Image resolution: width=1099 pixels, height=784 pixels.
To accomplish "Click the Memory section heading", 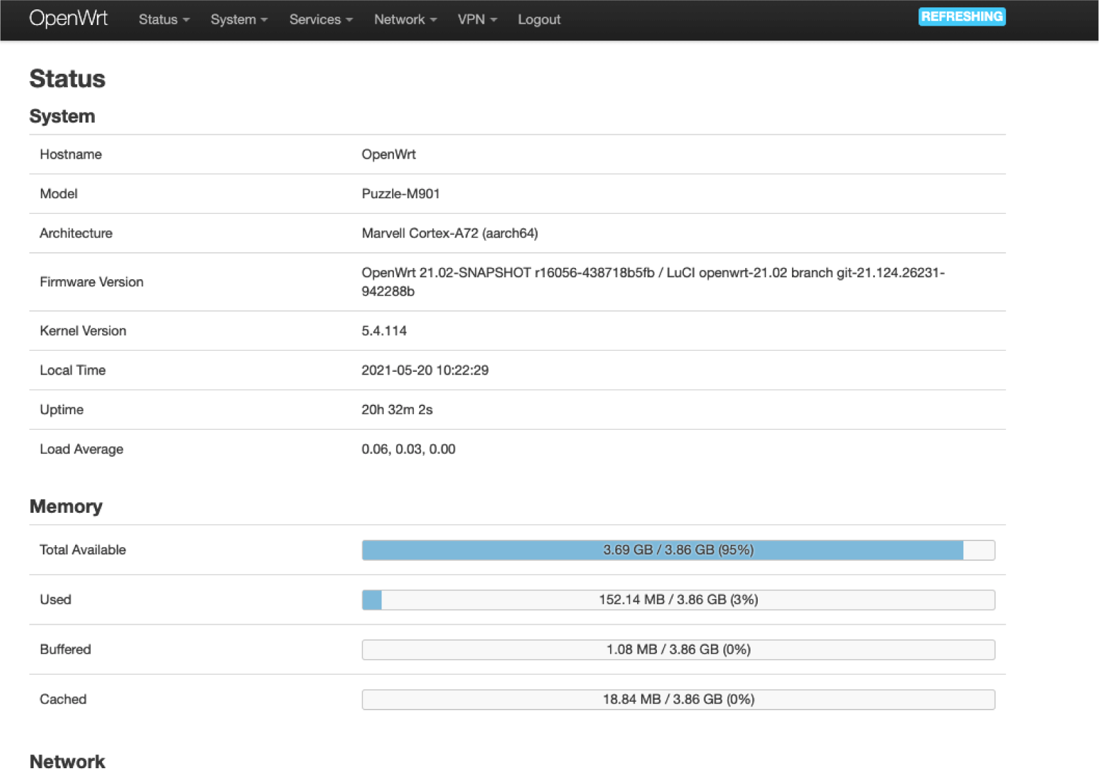I will point(66,507).
